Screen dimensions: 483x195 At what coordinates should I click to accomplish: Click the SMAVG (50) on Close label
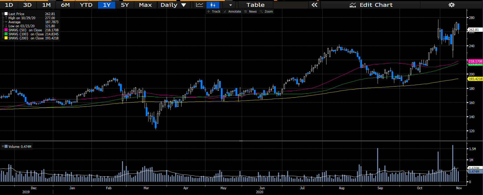(x=25, y=30)
